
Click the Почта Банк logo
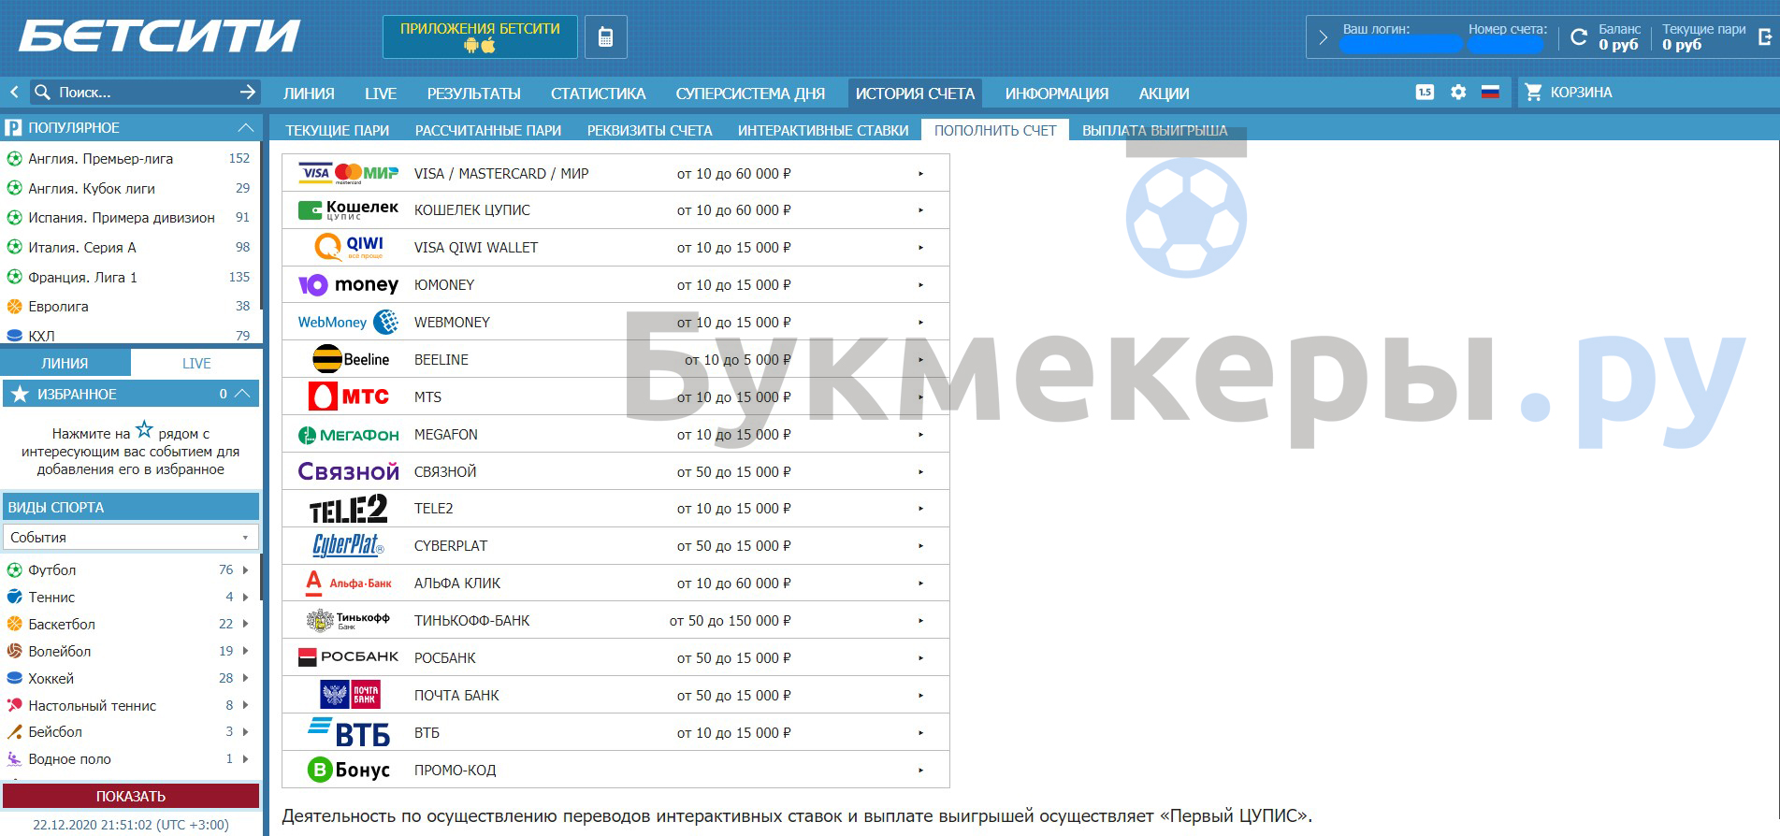(x=348, y=695)
